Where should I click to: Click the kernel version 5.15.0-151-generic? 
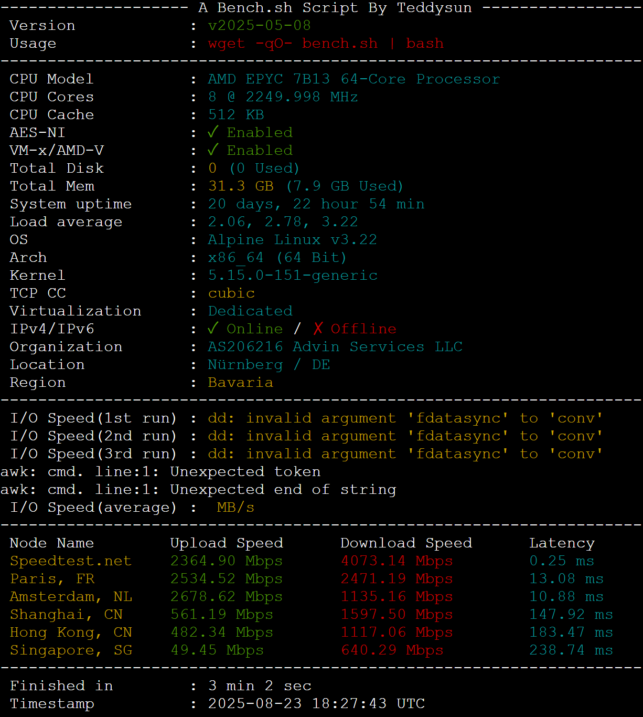(x=293, y=276)
